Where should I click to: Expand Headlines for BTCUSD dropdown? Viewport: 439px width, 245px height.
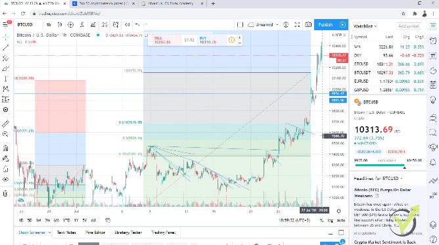coord(378,178)
